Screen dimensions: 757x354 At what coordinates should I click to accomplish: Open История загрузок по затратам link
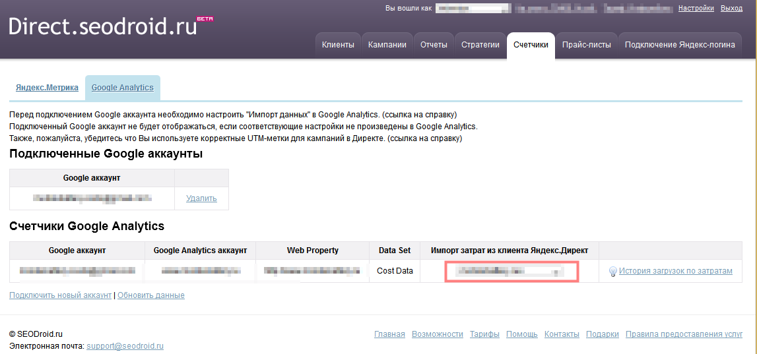coord(675,271)
